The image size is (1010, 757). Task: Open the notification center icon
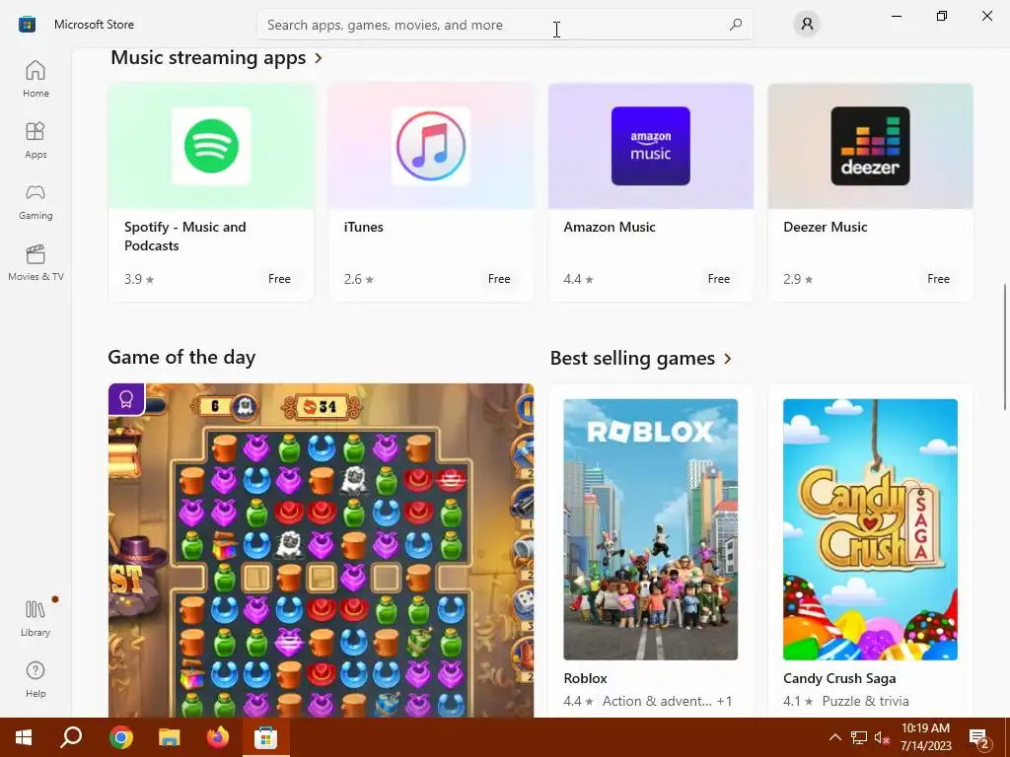click(979, 738)
